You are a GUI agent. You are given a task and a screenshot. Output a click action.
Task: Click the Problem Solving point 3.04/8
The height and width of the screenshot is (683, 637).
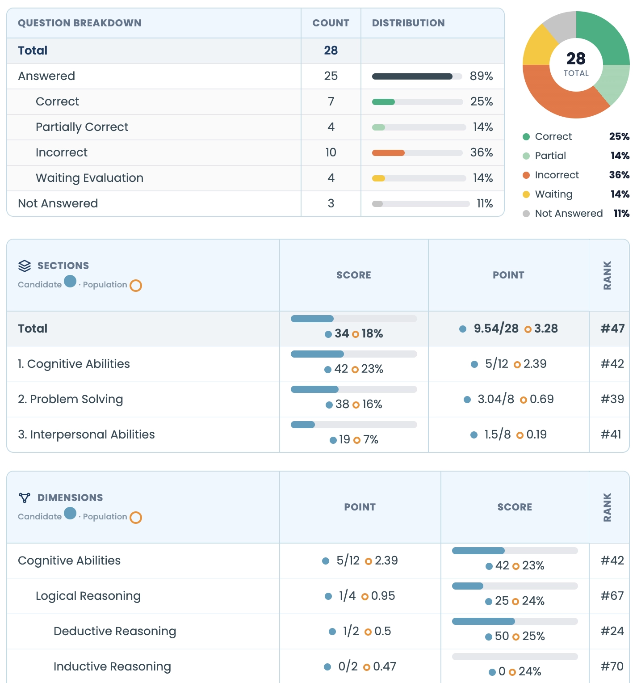click(496, 400)
